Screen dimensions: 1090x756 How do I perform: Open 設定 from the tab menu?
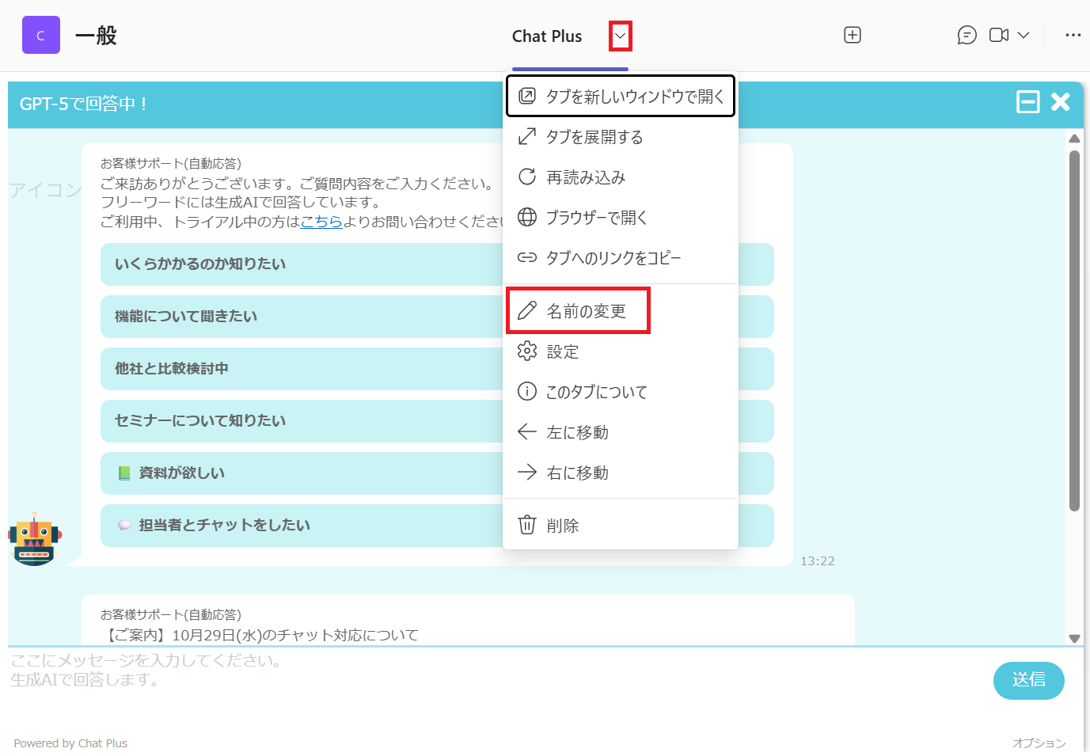coord(562,351)
